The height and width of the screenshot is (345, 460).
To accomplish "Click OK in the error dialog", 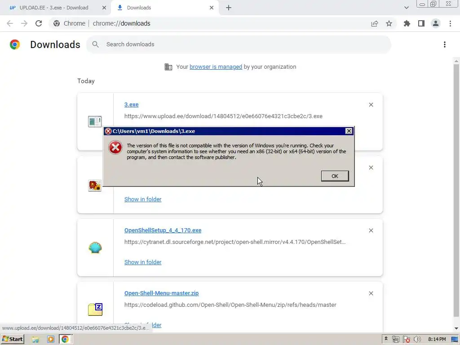I will [335, 176].
